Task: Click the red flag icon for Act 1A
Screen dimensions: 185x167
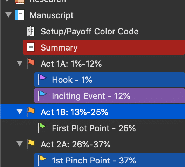Action: (30, 64)
